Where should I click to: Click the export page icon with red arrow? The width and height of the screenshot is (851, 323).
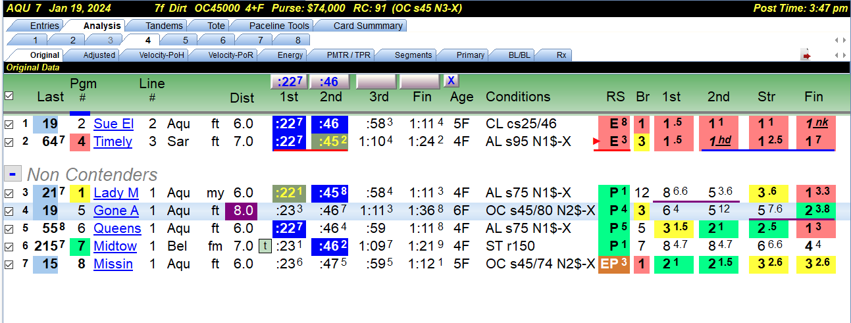tap(806, 56)
